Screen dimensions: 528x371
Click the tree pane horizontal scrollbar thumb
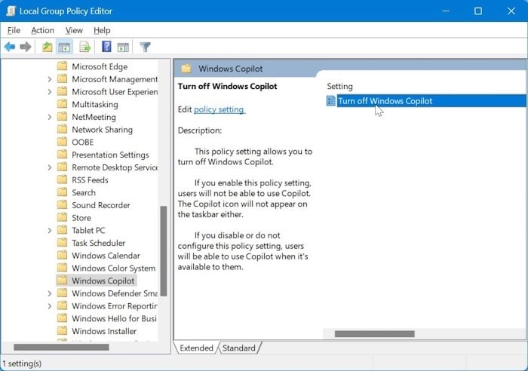pos(61,347)
